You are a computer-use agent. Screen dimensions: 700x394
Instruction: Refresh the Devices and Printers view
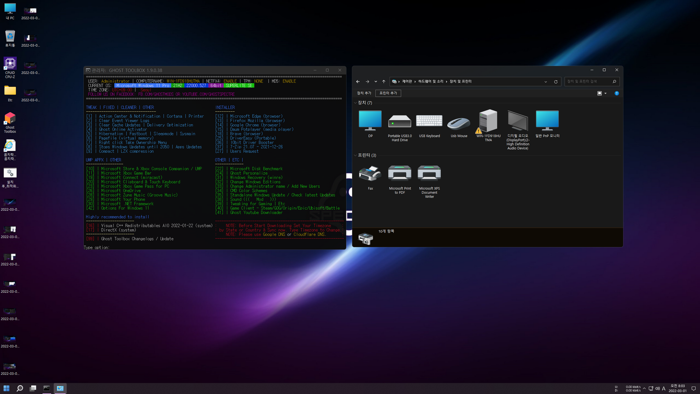click(556, 82)
